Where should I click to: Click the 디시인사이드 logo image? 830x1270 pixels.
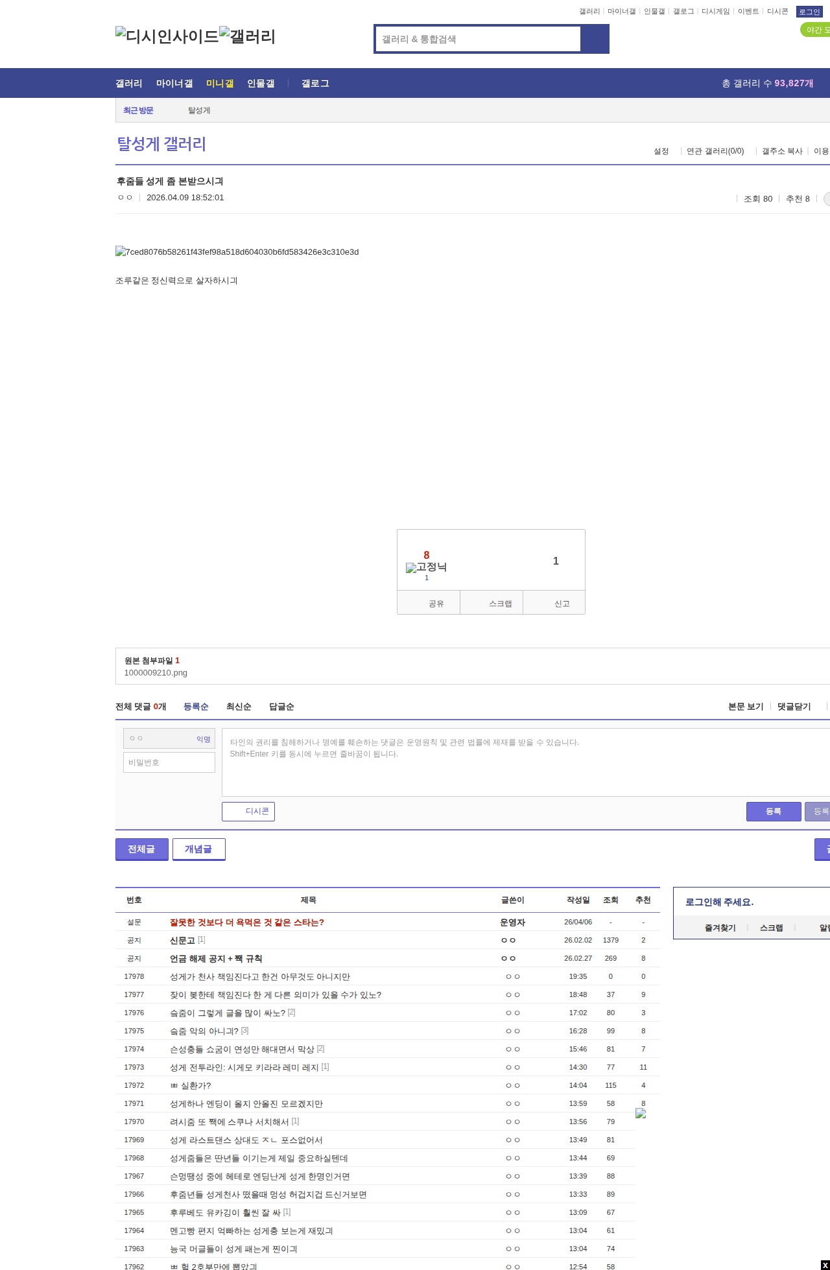[167, 36]
